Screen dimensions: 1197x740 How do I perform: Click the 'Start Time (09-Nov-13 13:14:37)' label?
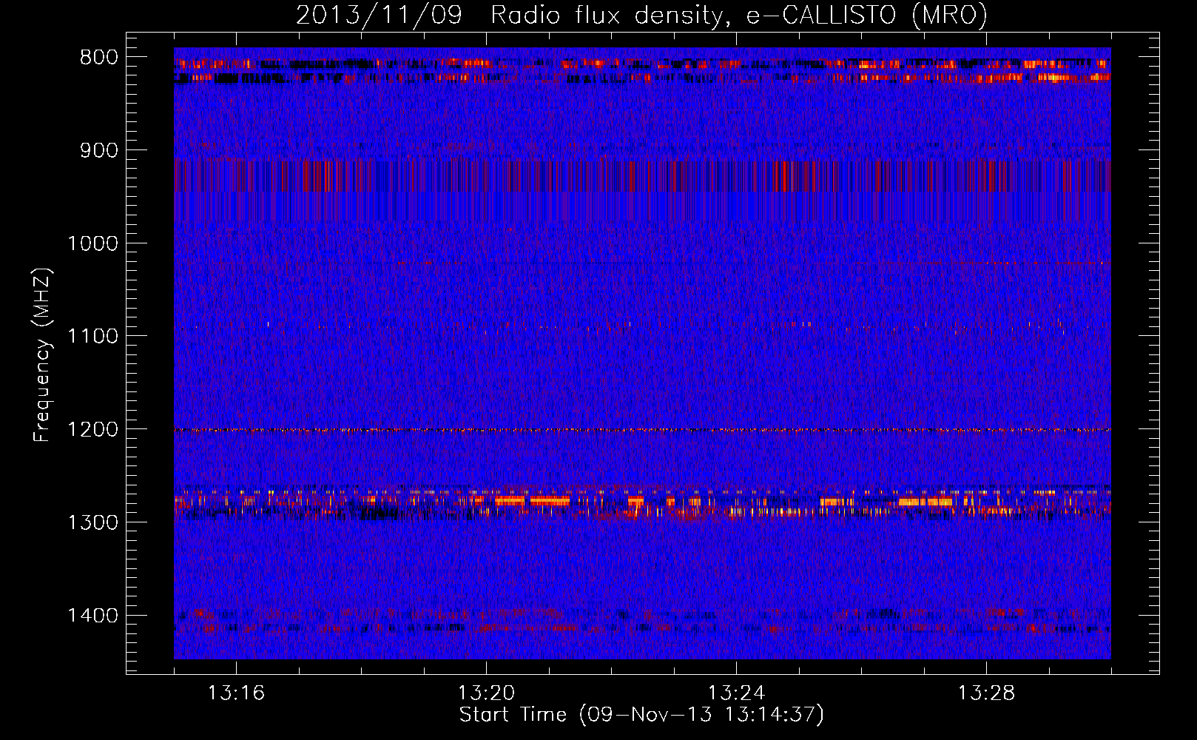(x=641, y=715)
